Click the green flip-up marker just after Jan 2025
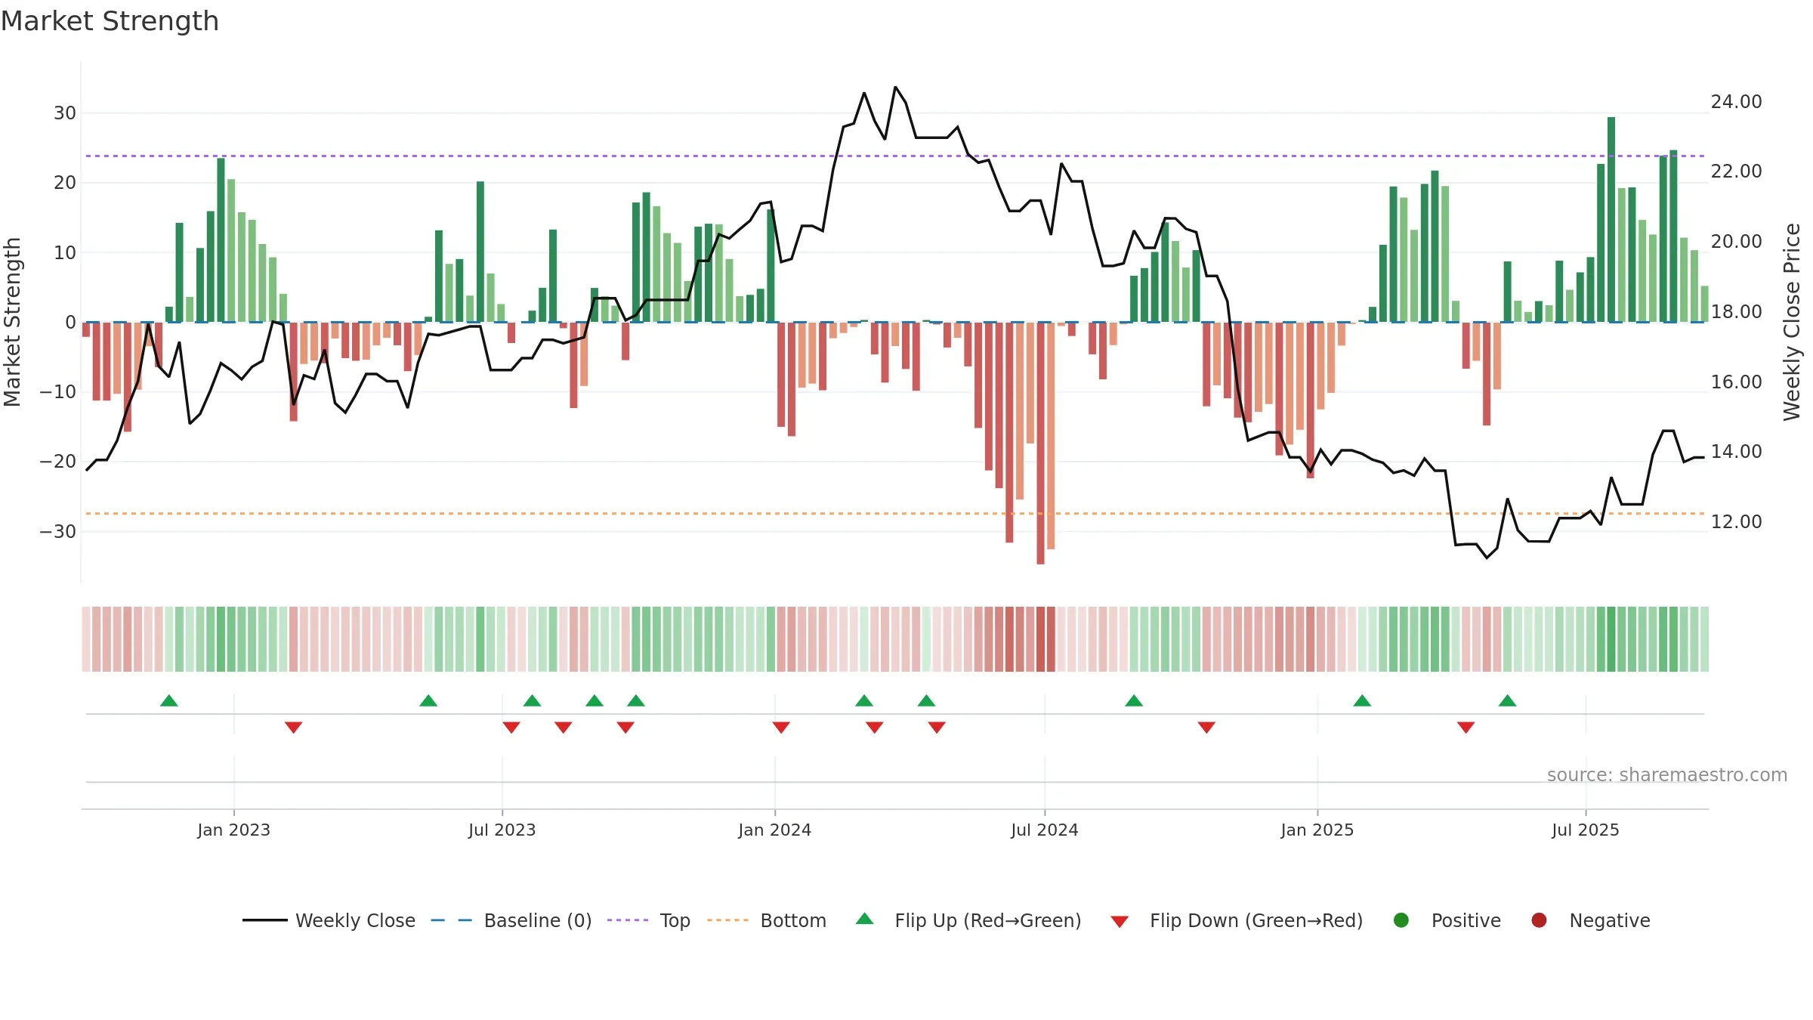Viewport: 1813px width, 1020px height. (x=1362, y=700)
